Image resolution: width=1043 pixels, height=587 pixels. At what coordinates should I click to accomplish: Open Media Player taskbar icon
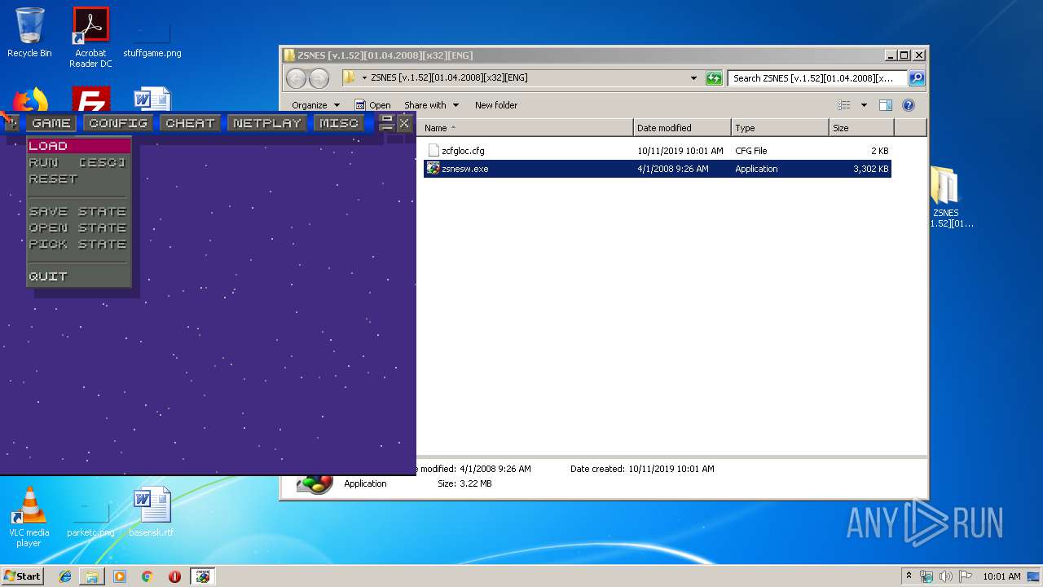tap(120, 576)
